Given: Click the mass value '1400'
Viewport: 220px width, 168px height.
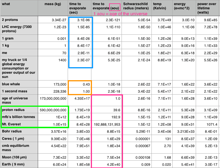Looking at the screenshot, I should pos(53,68).
